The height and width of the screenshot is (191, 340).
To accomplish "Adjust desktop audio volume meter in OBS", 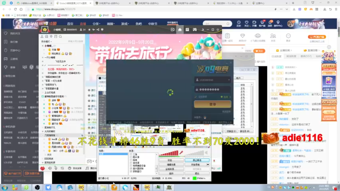I will (x=194, y=153).
